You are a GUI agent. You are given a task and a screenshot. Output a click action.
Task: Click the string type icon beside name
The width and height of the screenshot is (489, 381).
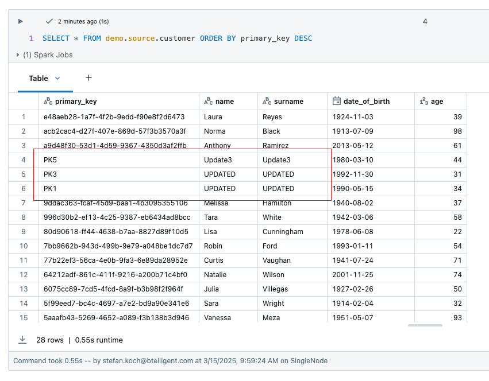208,102
